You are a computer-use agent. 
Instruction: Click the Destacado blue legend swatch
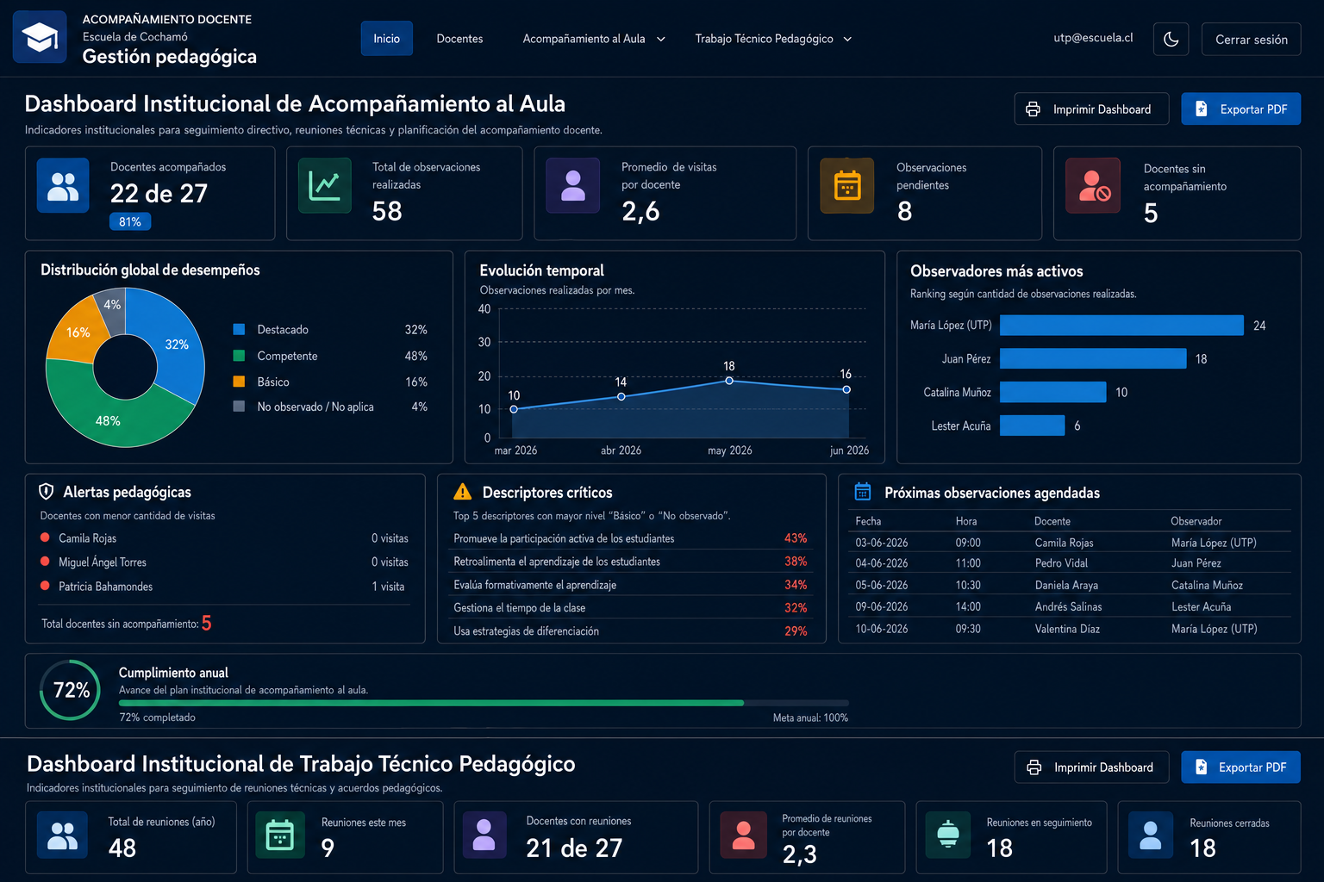[239, 330]
